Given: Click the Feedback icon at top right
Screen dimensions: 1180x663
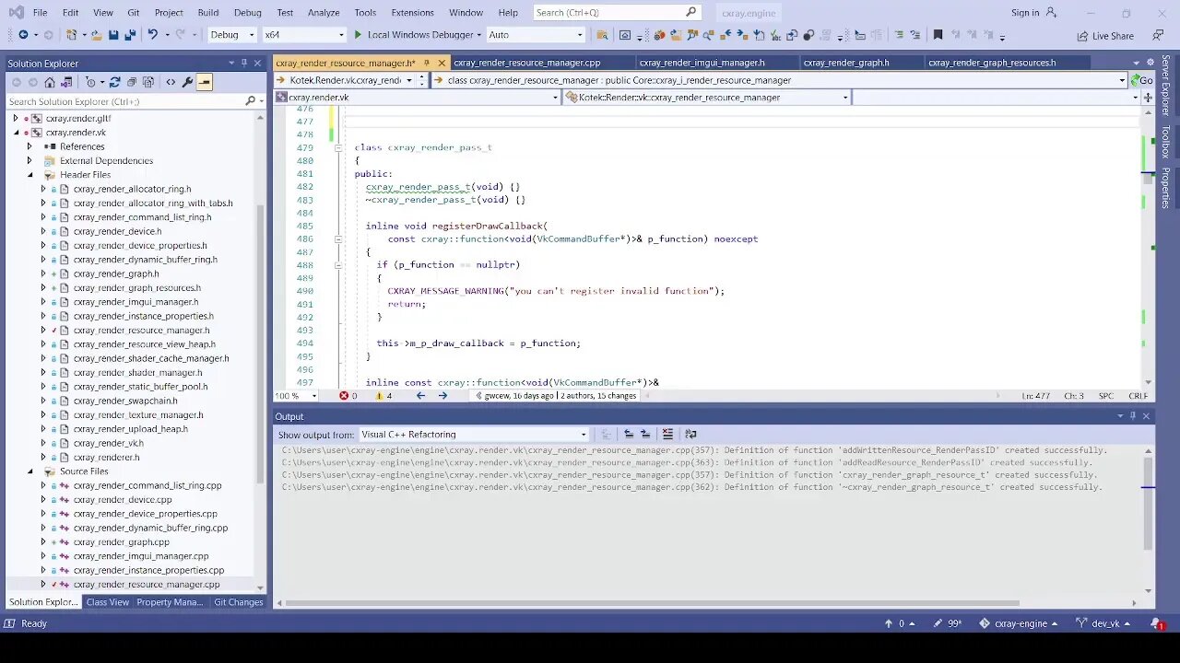Looking at the screenshot, I should [x=1158, y=35].
